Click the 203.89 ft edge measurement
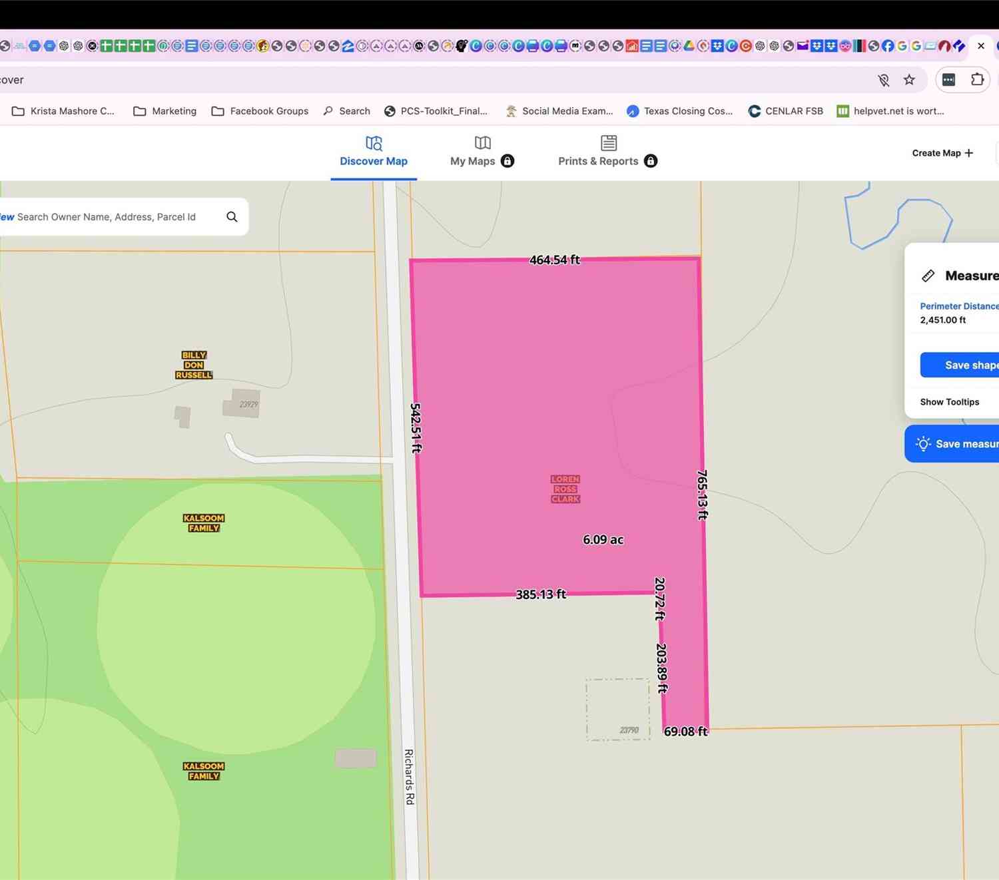This screenshot has width=999, height=880. pos(661,668)
